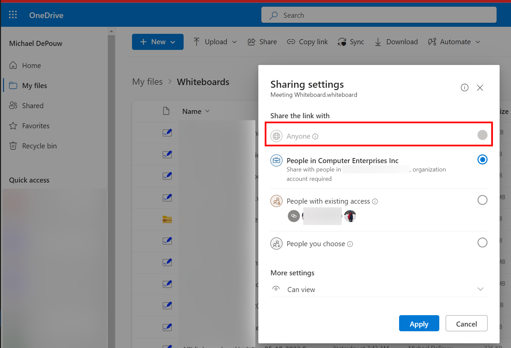Image resolution: width=511 pixels, height=348 pixels.
Task: Open Recycle bin in the sidebar
Action: pos(39,146)
